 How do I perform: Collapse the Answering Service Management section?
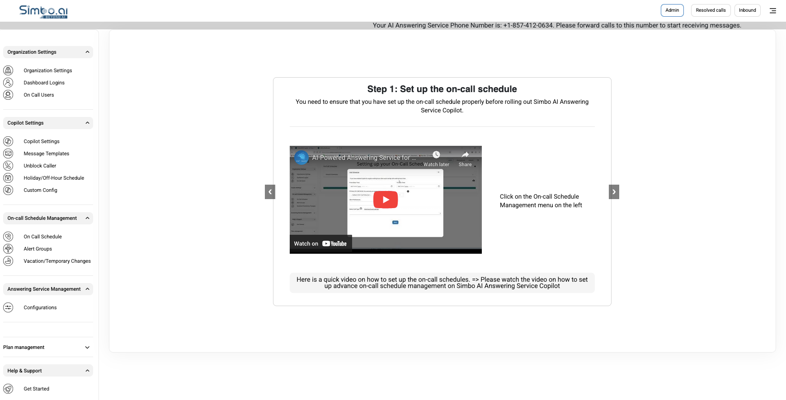(87, 289)
